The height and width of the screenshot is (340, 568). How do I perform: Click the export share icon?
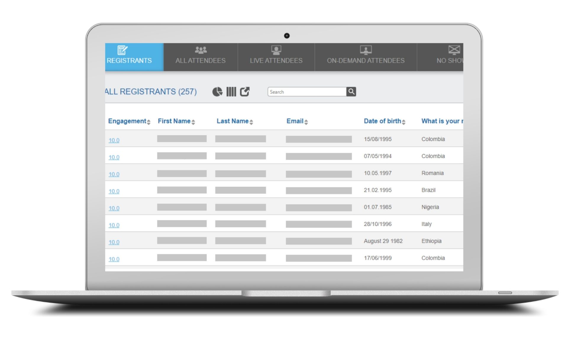245,92
